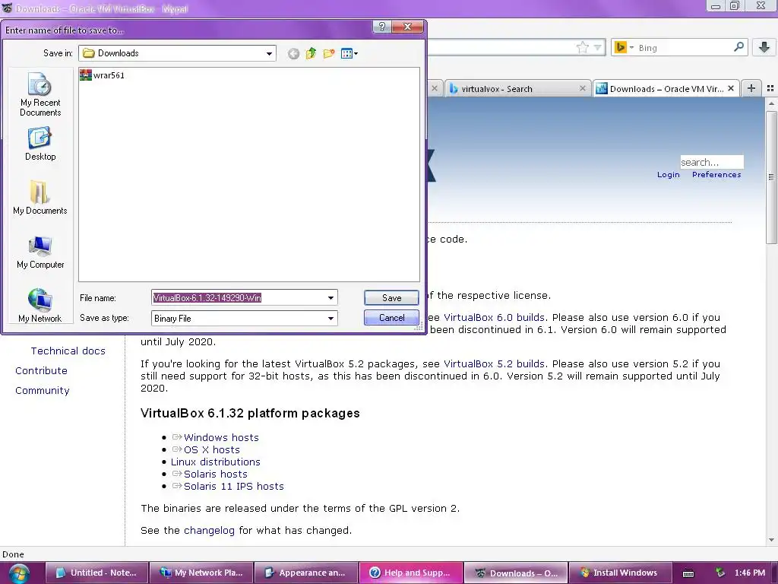The width and height of the screenshot is (778, 584).
Task: Switch to Untitled - Notepad taskbar item
Action: [x=97, y=573]
